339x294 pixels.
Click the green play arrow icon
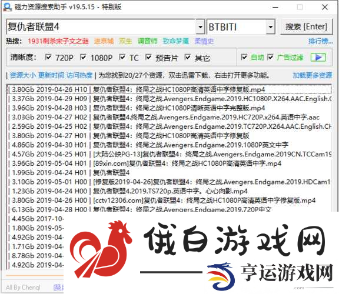pyautogui.click(x=318, y=58)
